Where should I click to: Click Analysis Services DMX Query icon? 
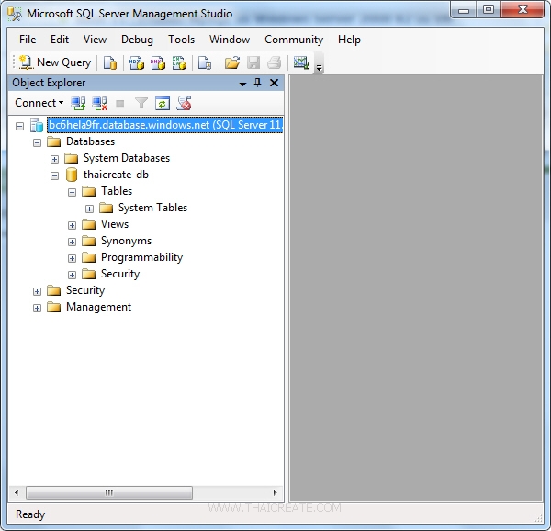(x=158, y=63)
